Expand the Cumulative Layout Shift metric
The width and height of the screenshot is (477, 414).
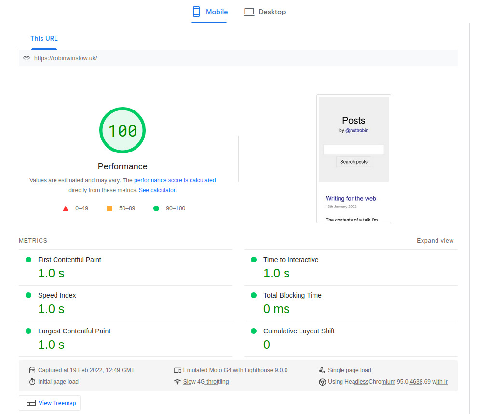pyautogui.click(x=351, y=339)
